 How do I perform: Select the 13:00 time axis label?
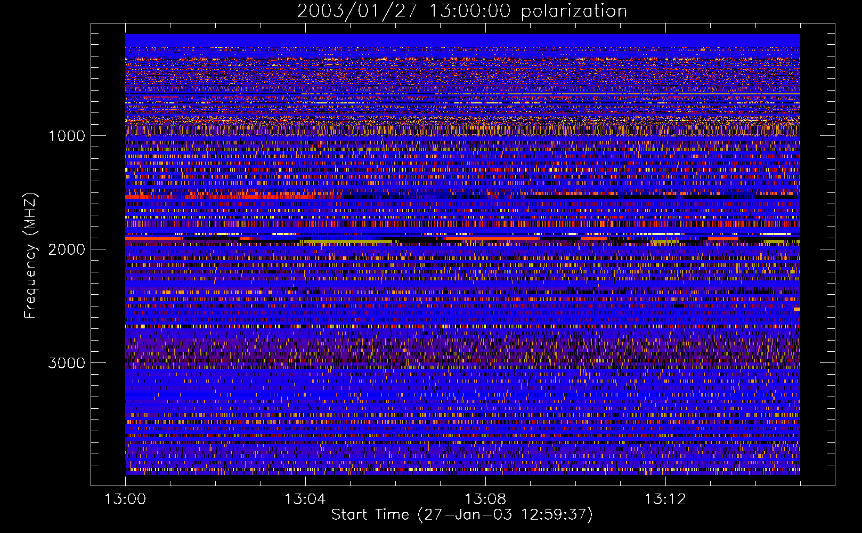point(125,499)
